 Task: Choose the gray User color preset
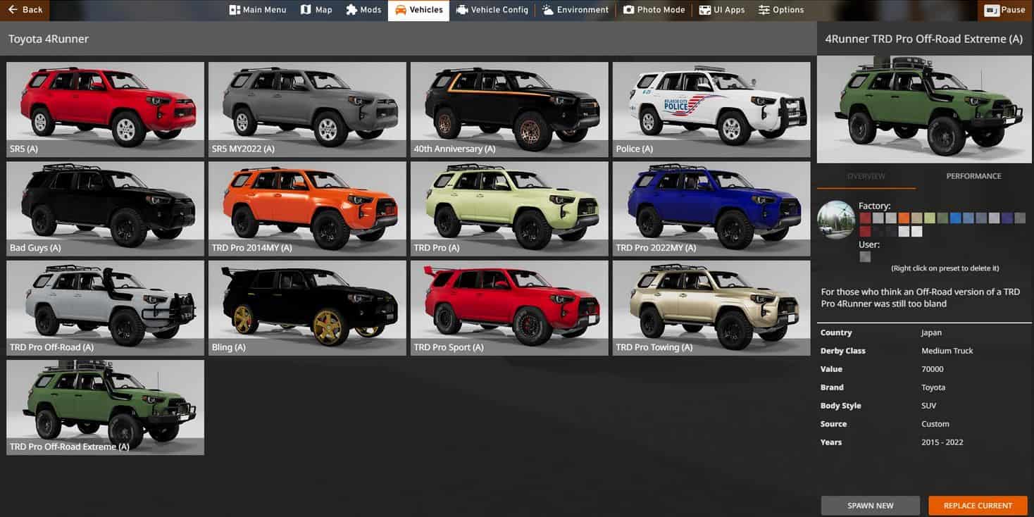click(x=865, y=257)
